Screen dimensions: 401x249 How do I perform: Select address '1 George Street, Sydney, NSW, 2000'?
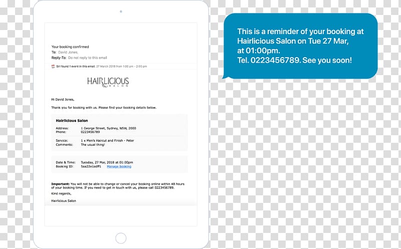tap(108, 128)
